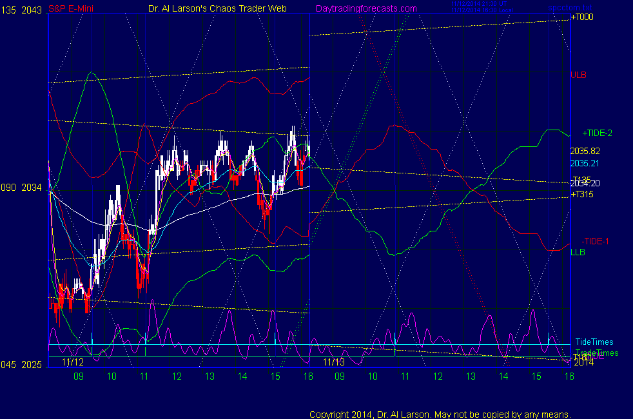Viewport: 633px width, 419px height.
Task: Select the -TIDE-1 forecast label
Action: coord(595,241)
